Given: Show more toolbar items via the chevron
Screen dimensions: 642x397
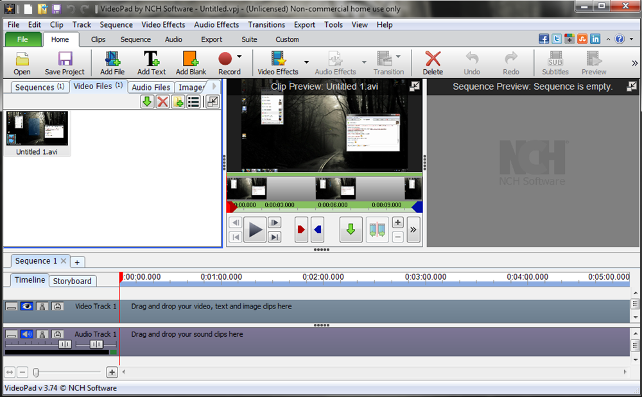Looking at the screenshot, I should click(635, 63).
